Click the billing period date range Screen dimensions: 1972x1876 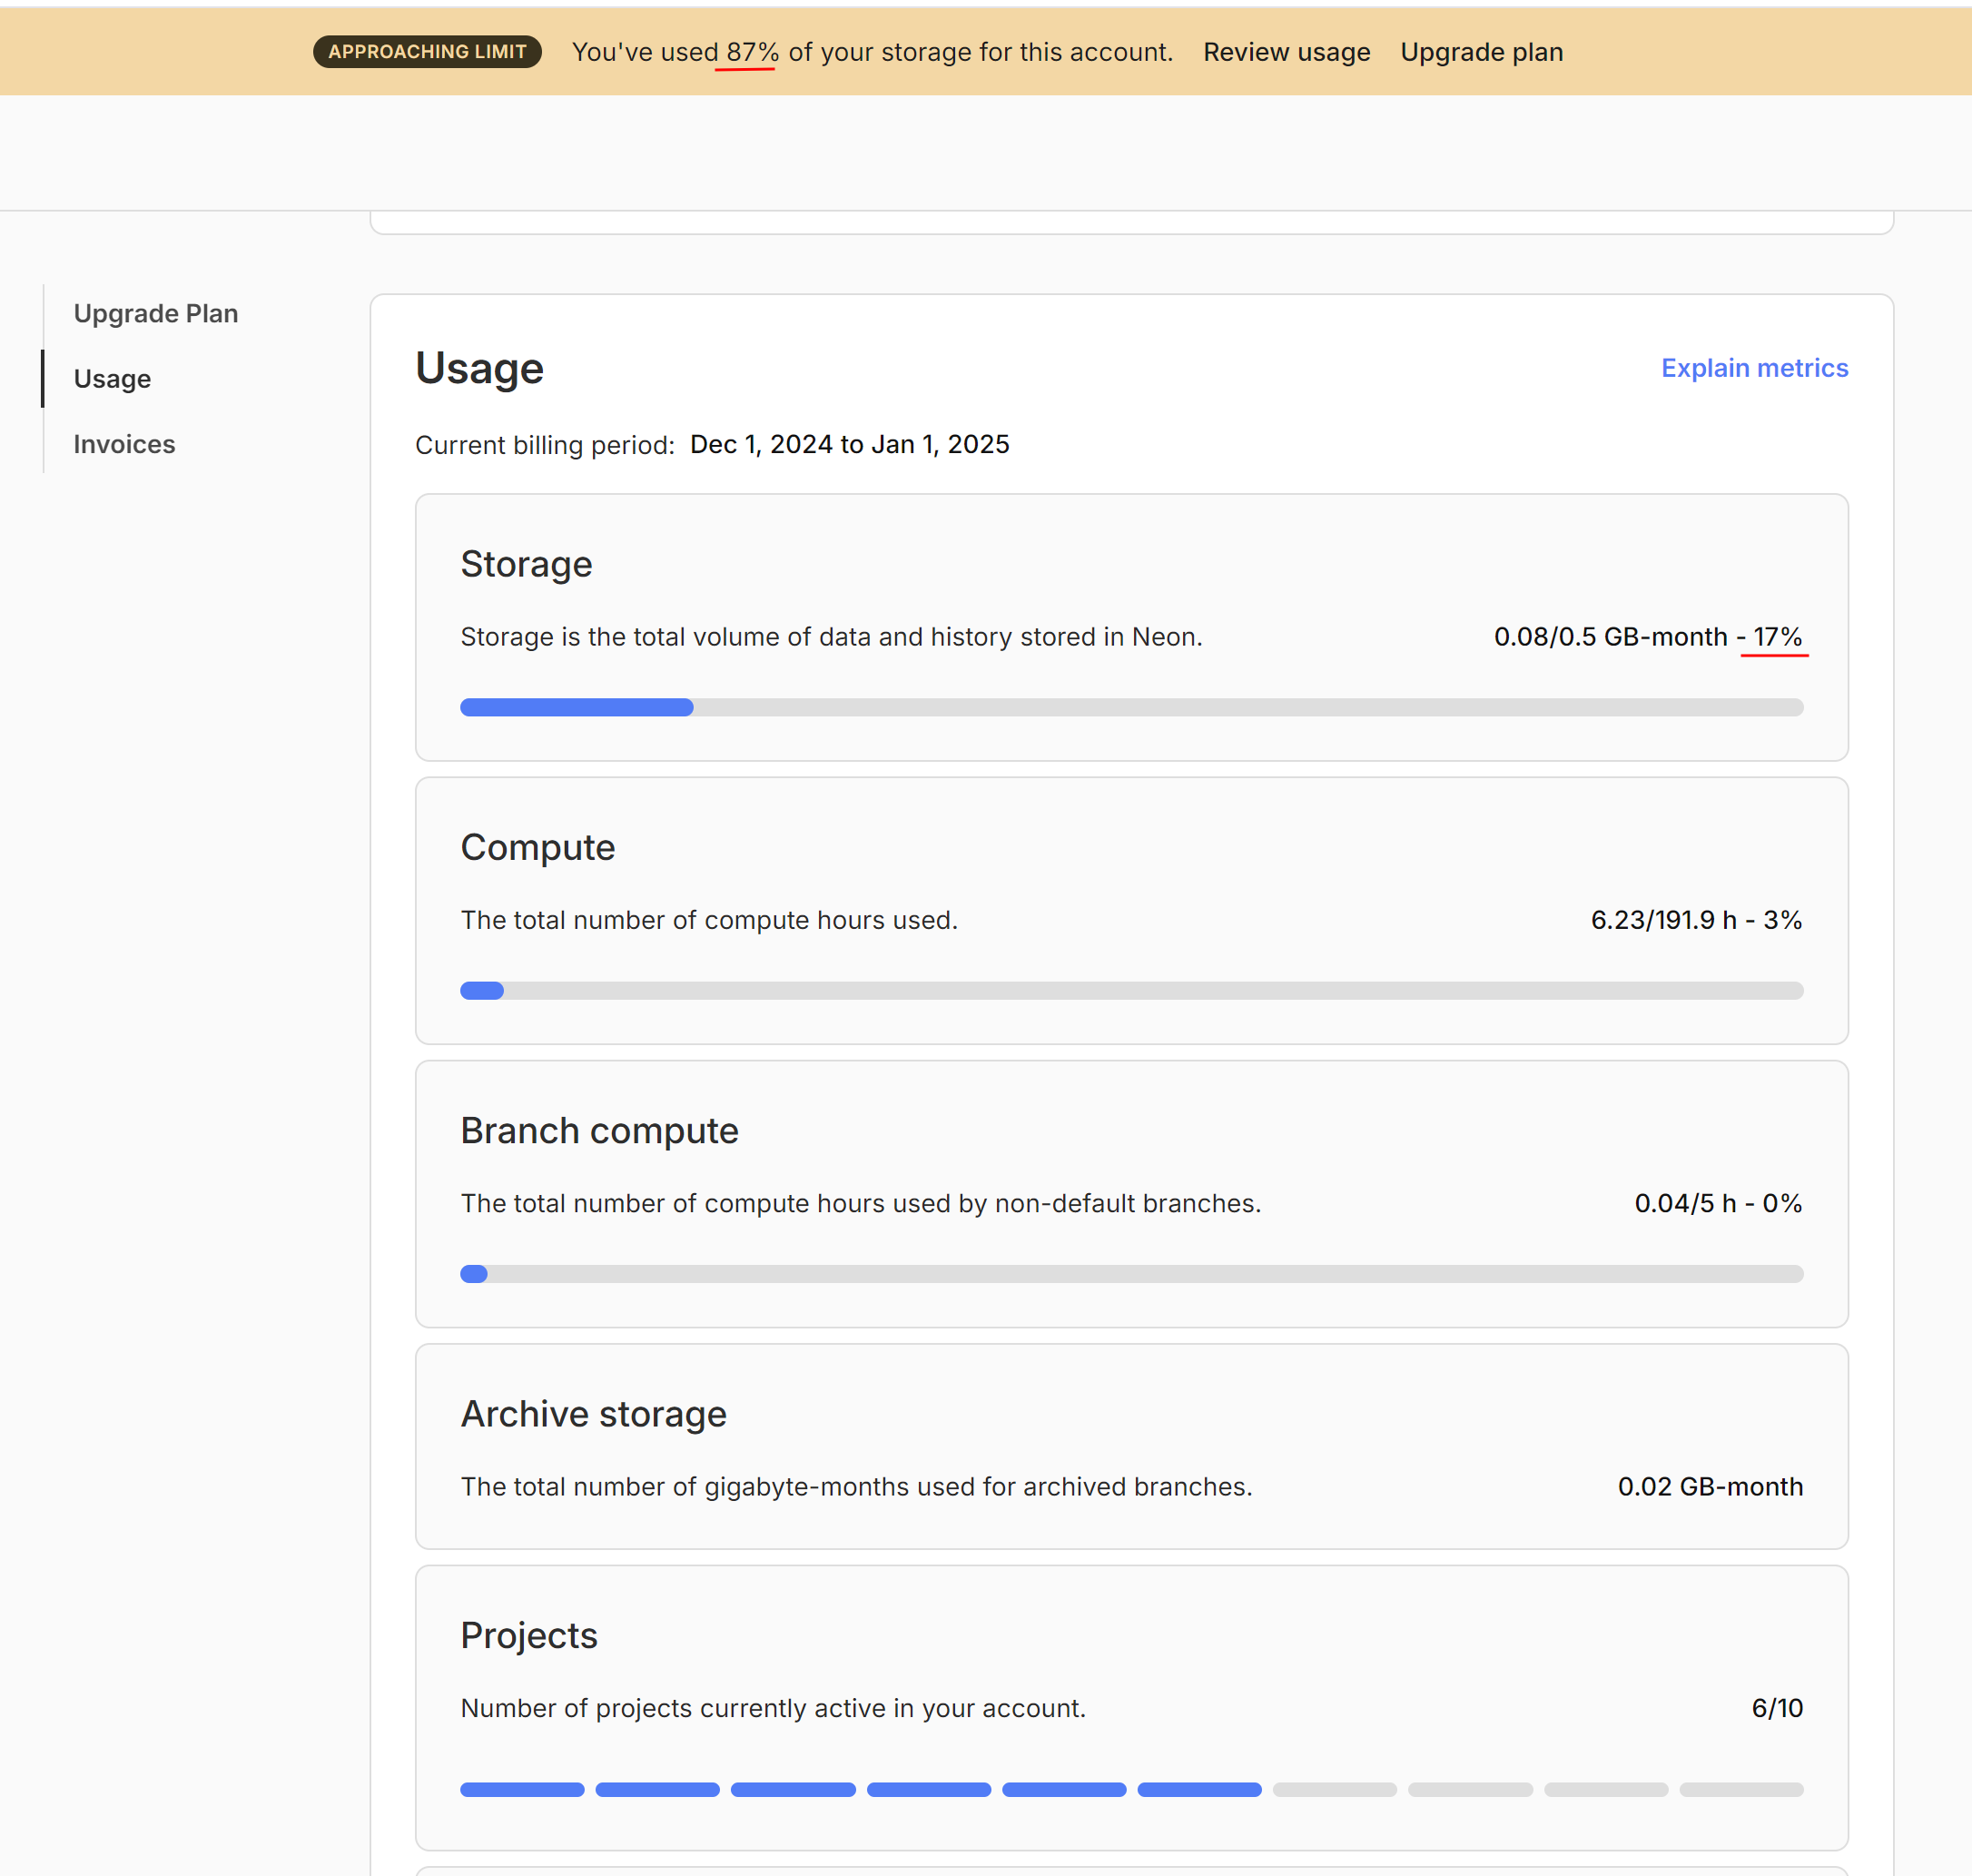pyautogui.click(x=849, y=445)
